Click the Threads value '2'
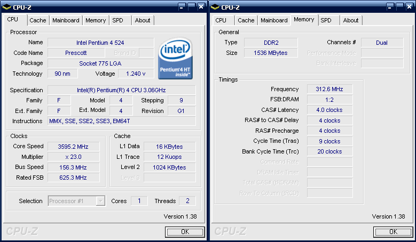This screenshot has height=242, width=416. [187, 201]
